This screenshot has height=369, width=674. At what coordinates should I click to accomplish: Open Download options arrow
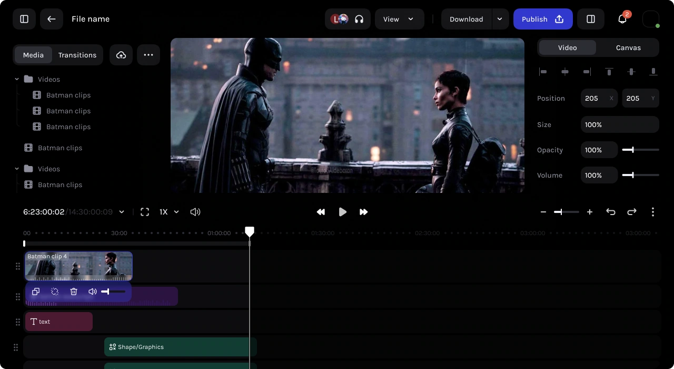tap(500, 19)
